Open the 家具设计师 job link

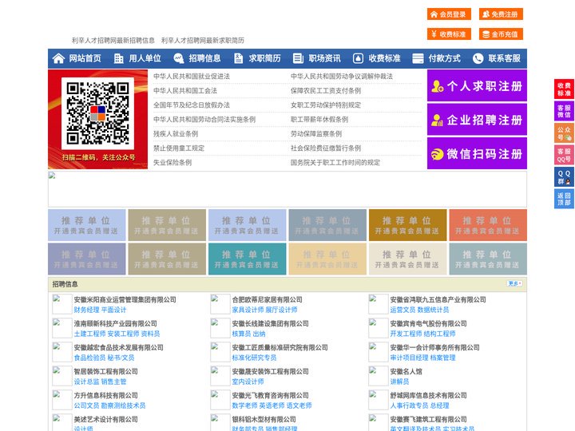[248, 310]
